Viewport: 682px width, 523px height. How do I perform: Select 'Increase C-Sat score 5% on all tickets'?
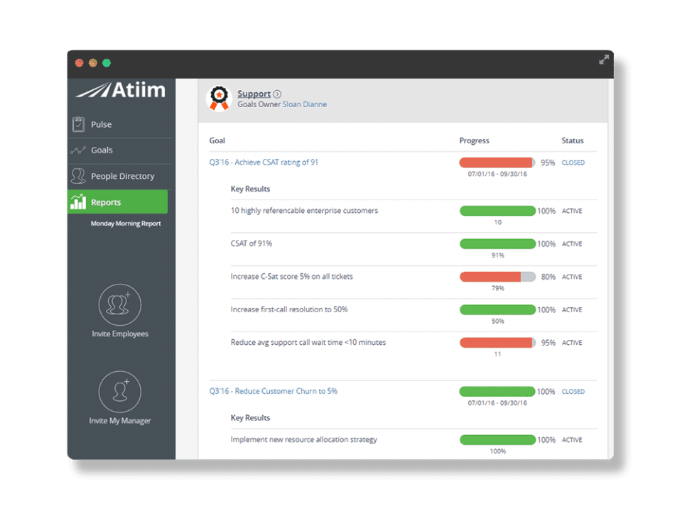(x=292, y=276)
